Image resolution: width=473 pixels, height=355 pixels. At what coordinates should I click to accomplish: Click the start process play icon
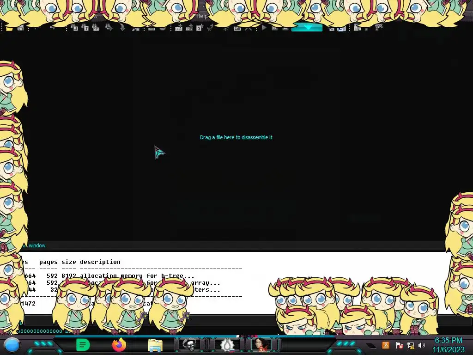tap(264, 28)
